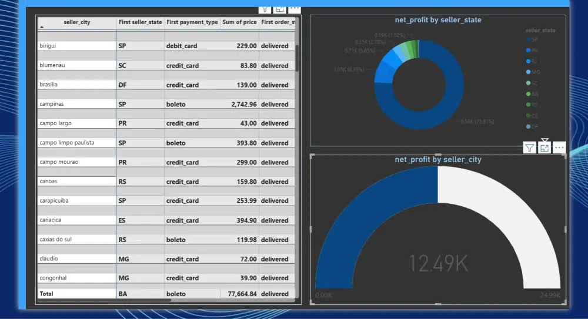588x319 pixels.
Task: Select the PR legend entry
Action: point(532,51)
